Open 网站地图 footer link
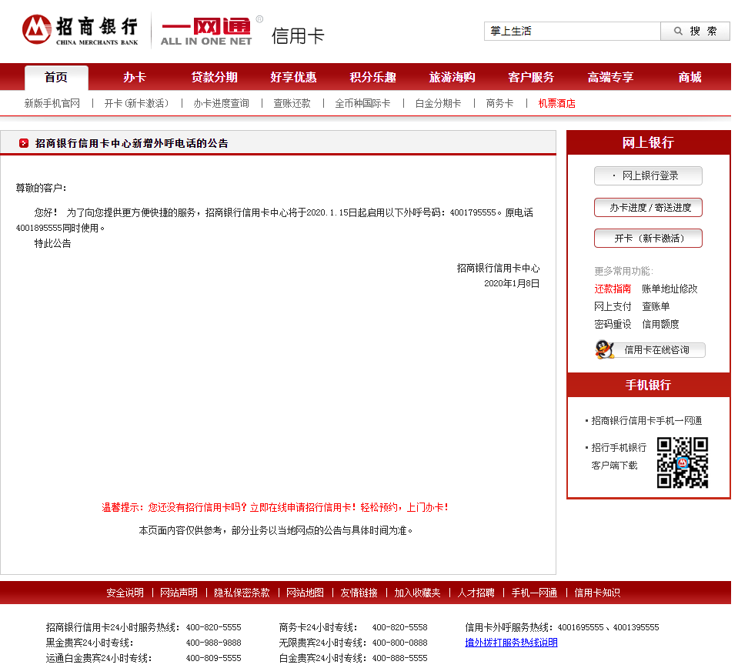Image resolution: width=738 pixels, height=668 pixels. 305,593
